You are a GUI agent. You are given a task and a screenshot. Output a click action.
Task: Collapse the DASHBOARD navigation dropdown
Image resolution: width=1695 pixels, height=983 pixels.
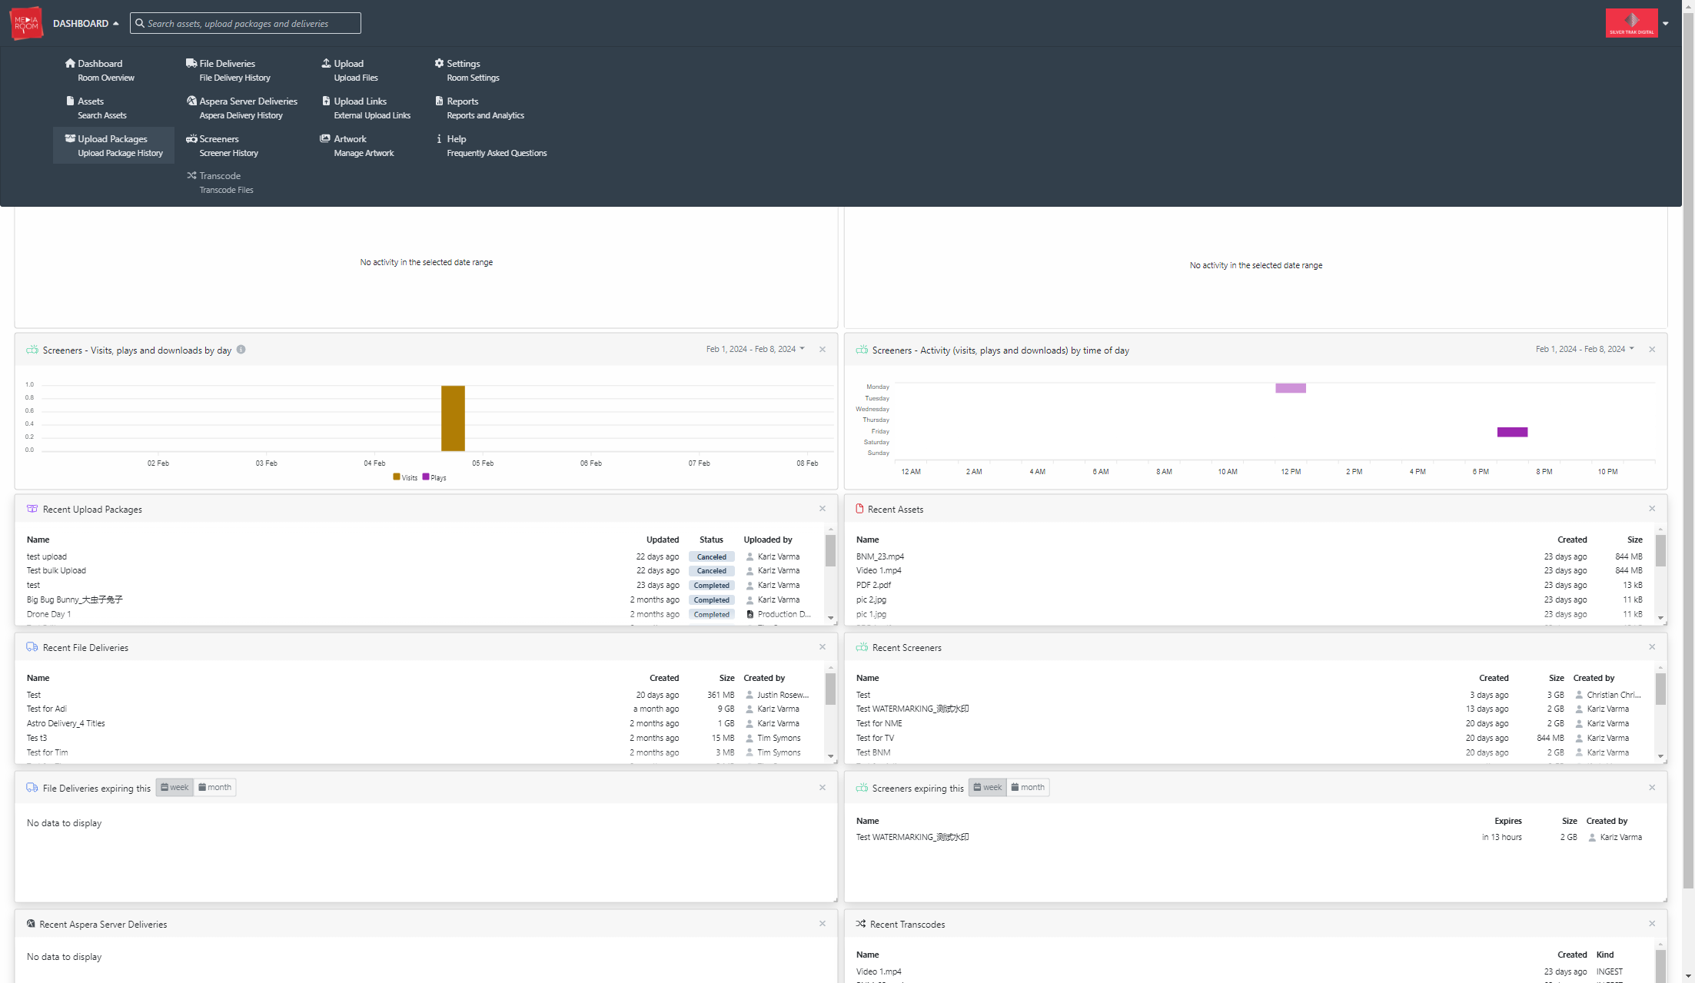(86, 23)
